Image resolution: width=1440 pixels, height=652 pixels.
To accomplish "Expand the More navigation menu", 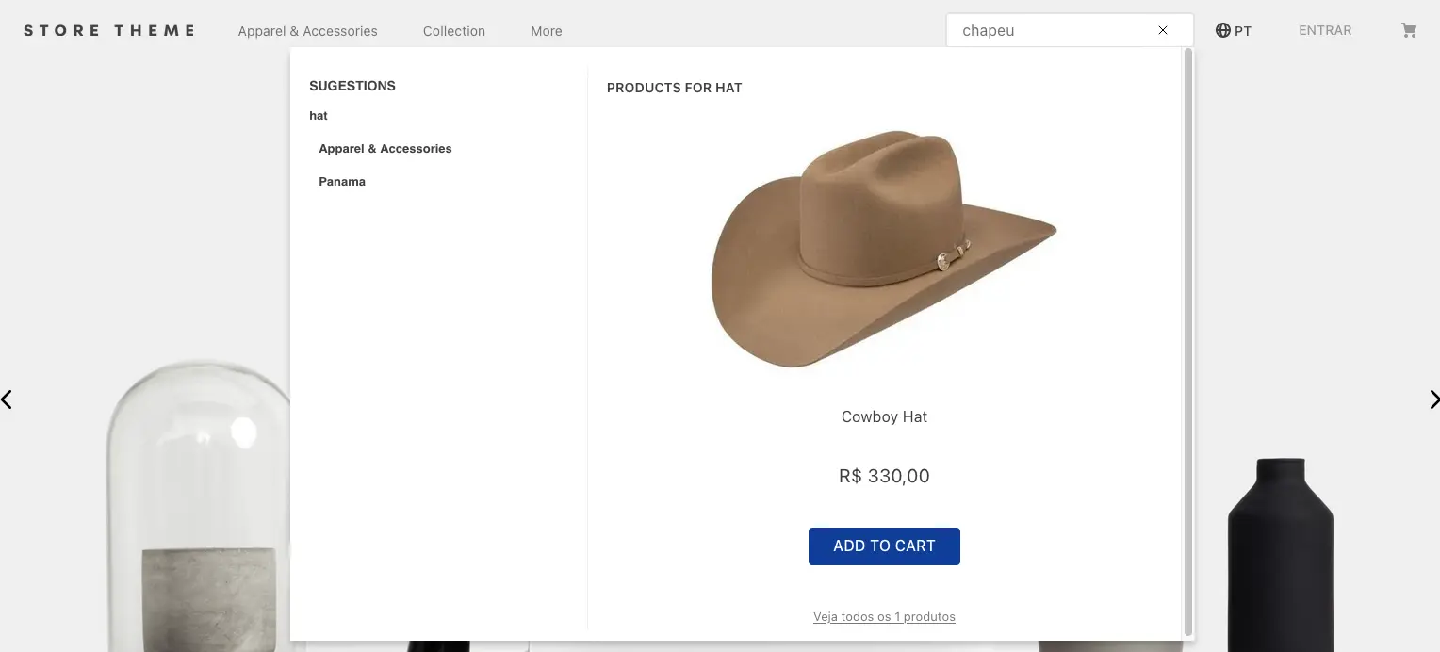I will [x=546, y=30].
